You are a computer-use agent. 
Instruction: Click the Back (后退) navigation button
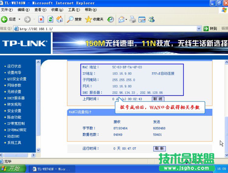point(9,19)
